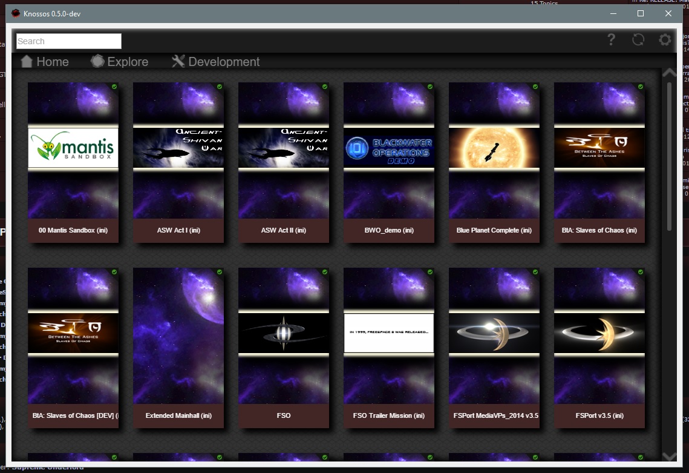The height and width of the screenshot is (473, 689).
Task: Click green status badge on ASW Act I
Action: tap(219, 87)
